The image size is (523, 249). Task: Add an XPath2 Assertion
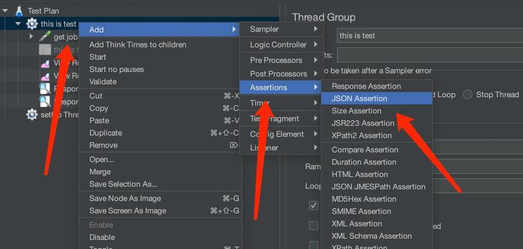pos(377,136)
